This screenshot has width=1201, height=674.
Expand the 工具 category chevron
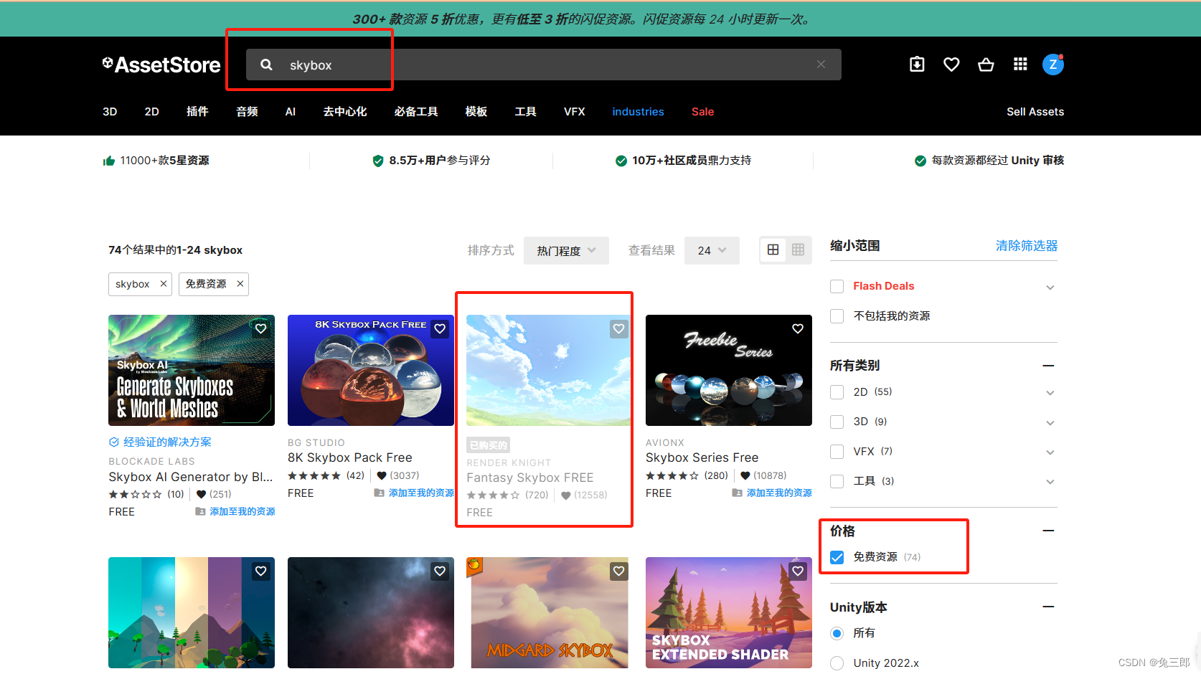(x=1050, y=482)
